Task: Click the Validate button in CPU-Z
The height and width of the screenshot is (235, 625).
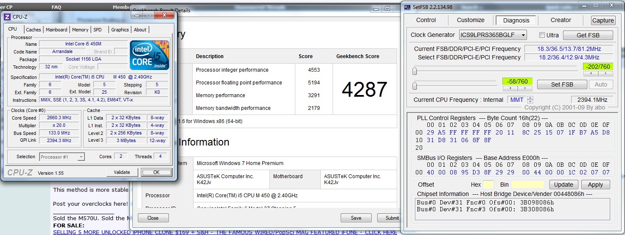Action: (122, 172)
